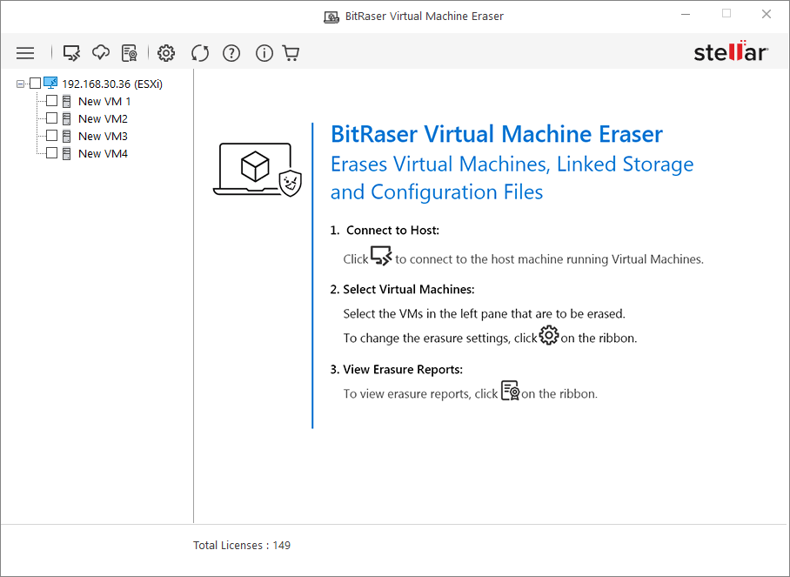Click server icon beside New VM2
790x577 pixels.
coord(66,119)
